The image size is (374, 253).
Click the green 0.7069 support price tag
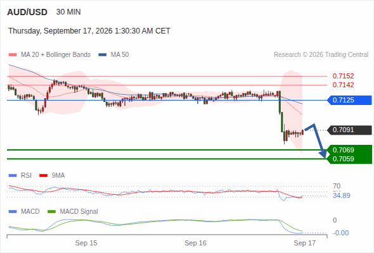click(349, 150)
